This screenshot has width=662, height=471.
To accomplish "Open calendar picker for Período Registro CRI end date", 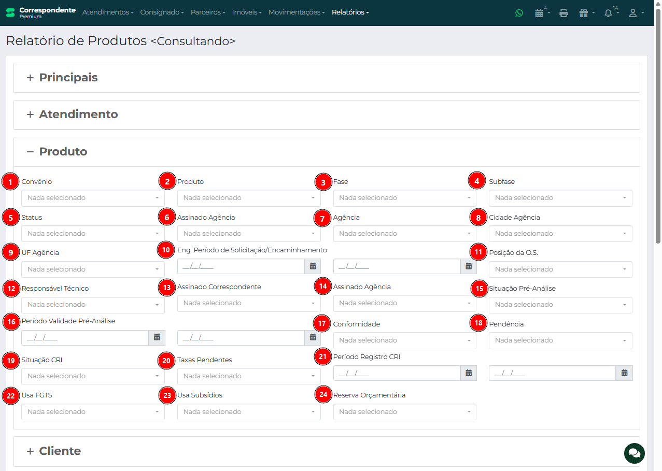I will [624, 373].
